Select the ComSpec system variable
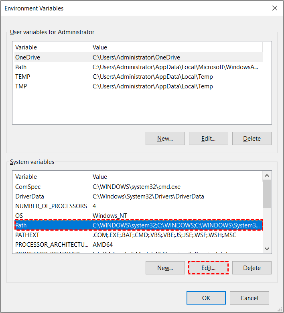Viewport: 284px width, 313px height. tap(28, 187)
